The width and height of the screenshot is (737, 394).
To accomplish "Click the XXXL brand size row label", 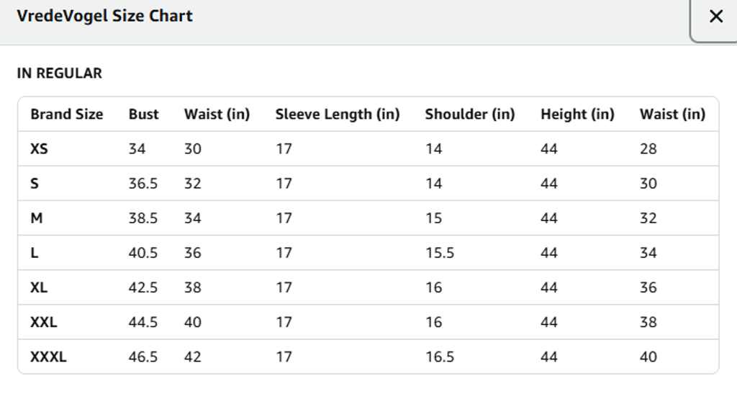I will tap(48, 357).
